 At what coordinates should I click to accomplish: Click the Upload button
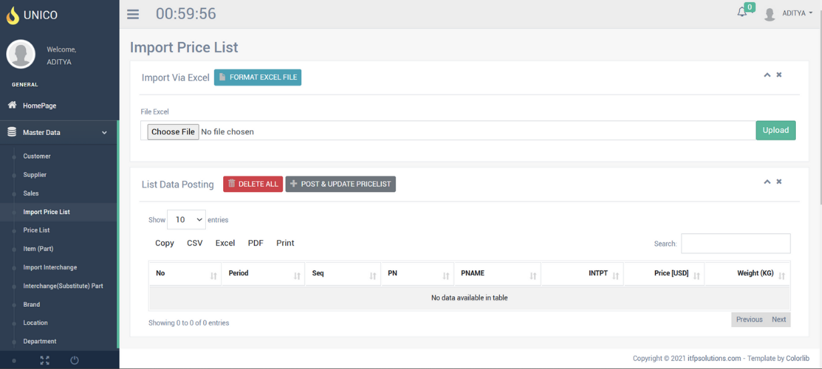pyautogui.click(x=775, y=130)
